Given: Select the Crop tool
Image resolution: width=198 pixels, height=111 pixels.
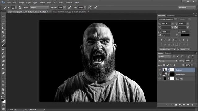Looking at the screenshot, I should click(x=3, y=32).
